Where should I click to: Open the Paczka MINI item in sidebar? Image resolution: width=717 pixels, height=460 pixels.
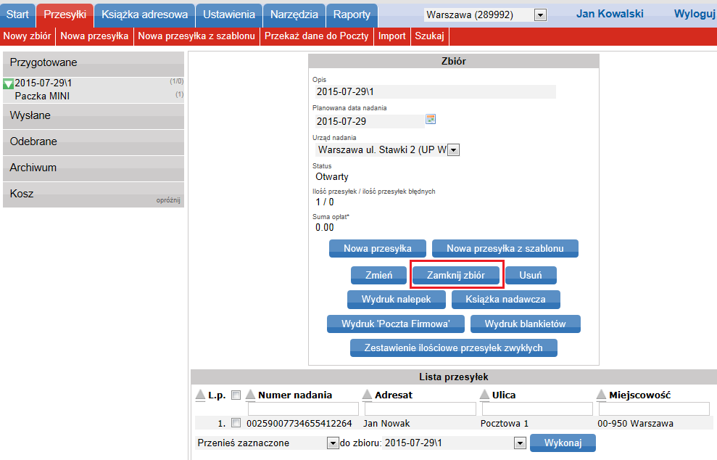pyautogui.click(x=42, y=96)
